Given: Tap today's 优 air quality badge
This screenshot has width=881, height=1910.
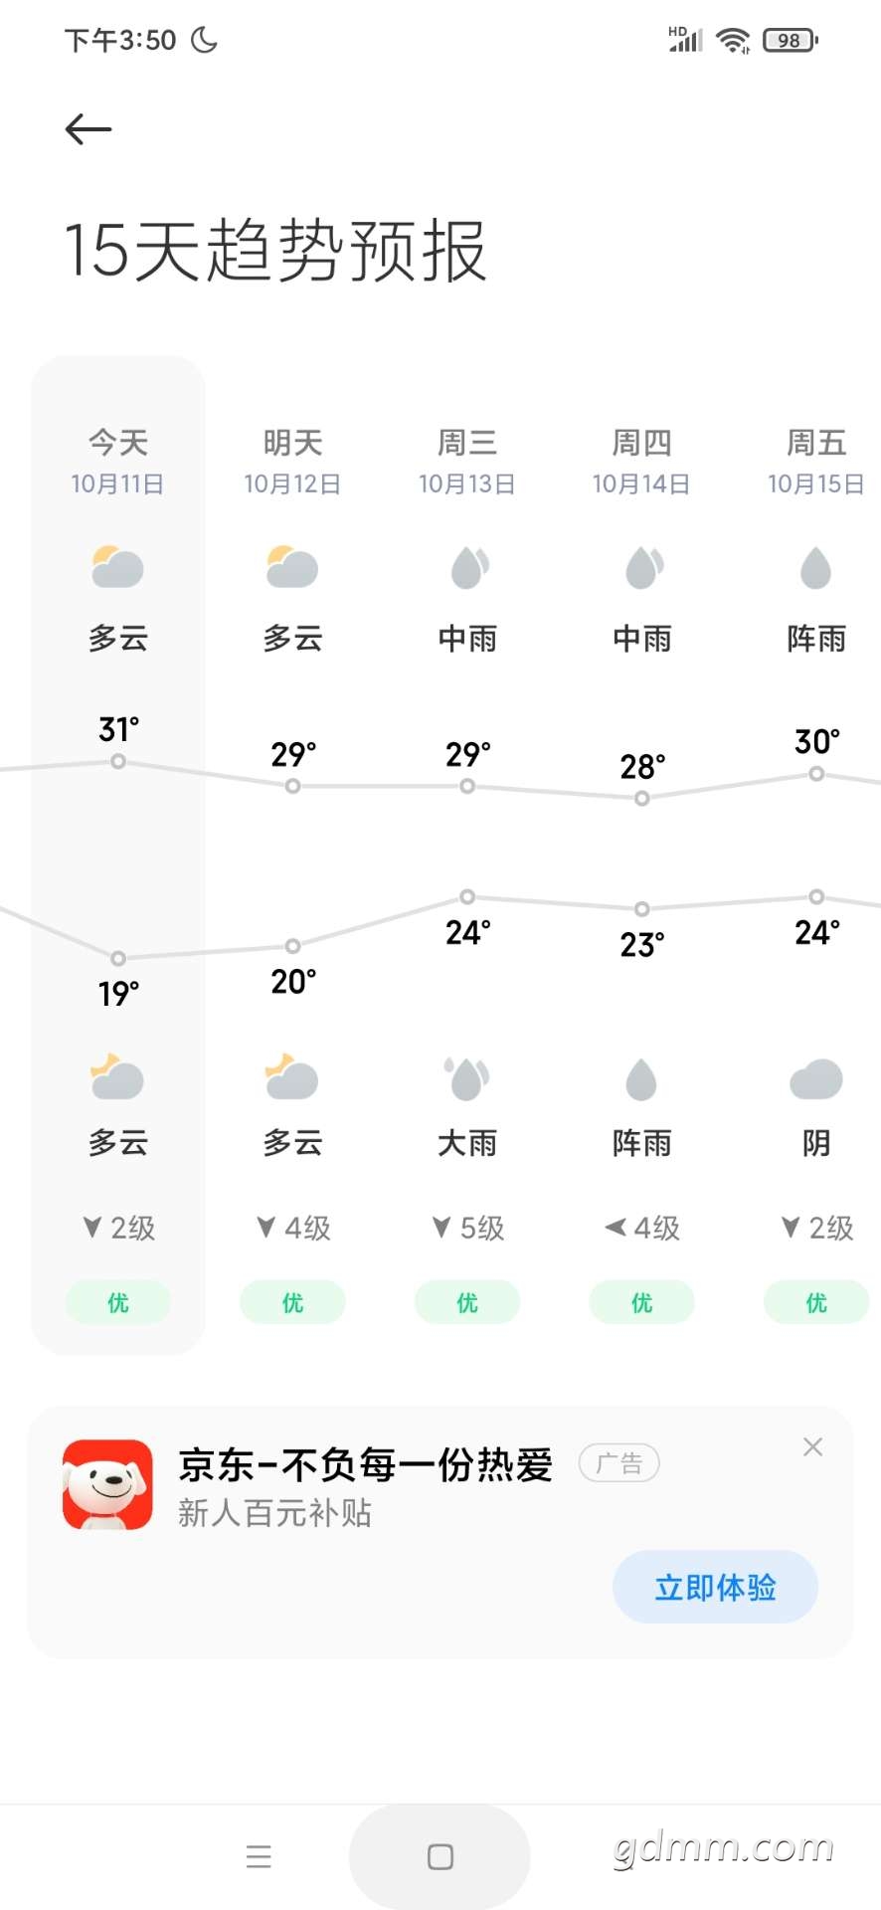Looking at the screenshot, I should [117, 1302].
